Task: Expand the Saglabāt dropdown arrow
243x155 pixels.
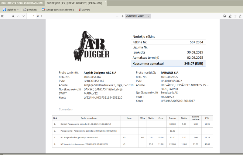Action: coord(18,10)
